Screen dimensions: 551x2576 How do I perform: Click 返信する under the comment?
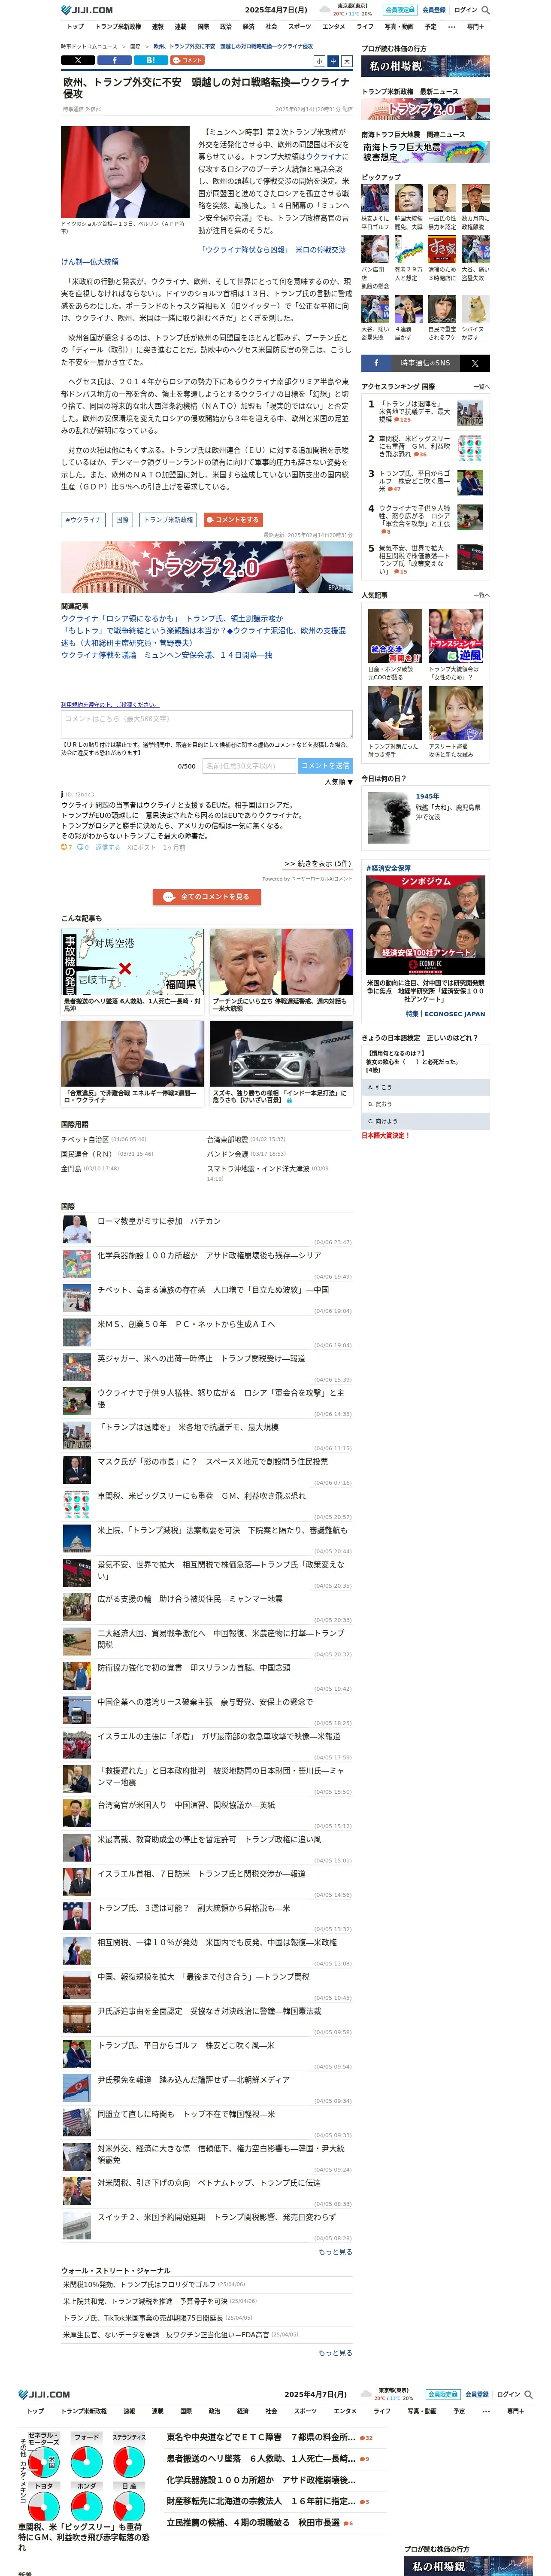point(108,847)
